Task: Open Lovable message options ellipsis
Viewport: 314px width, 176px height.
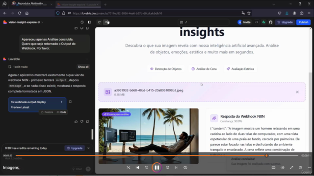Action: click(x=87, y=59)
